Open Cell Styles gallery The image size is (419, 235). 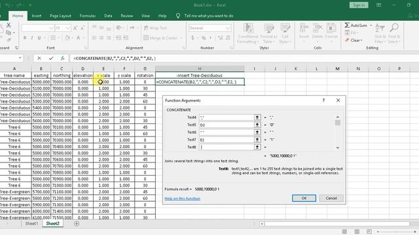285,34
